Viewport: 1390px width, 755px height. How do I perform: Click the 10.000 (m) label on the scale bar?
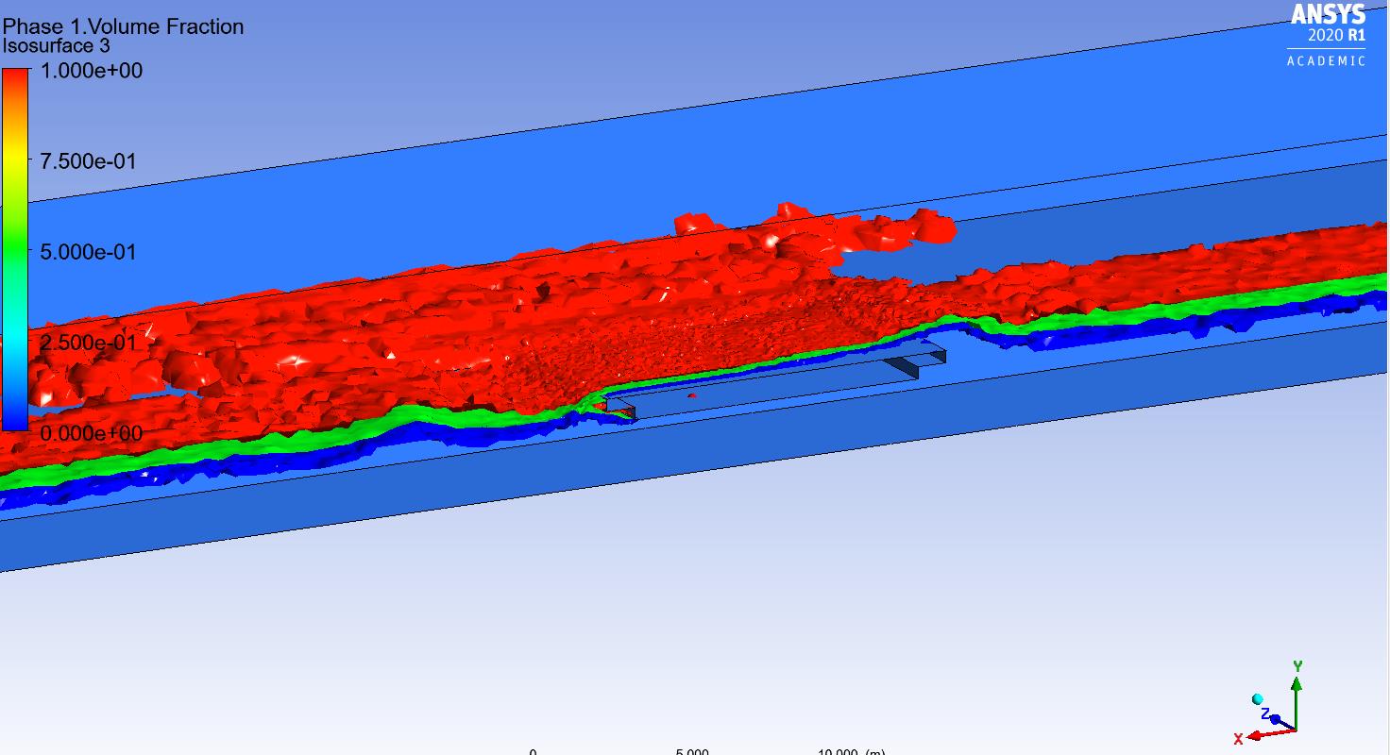(851, 751)
